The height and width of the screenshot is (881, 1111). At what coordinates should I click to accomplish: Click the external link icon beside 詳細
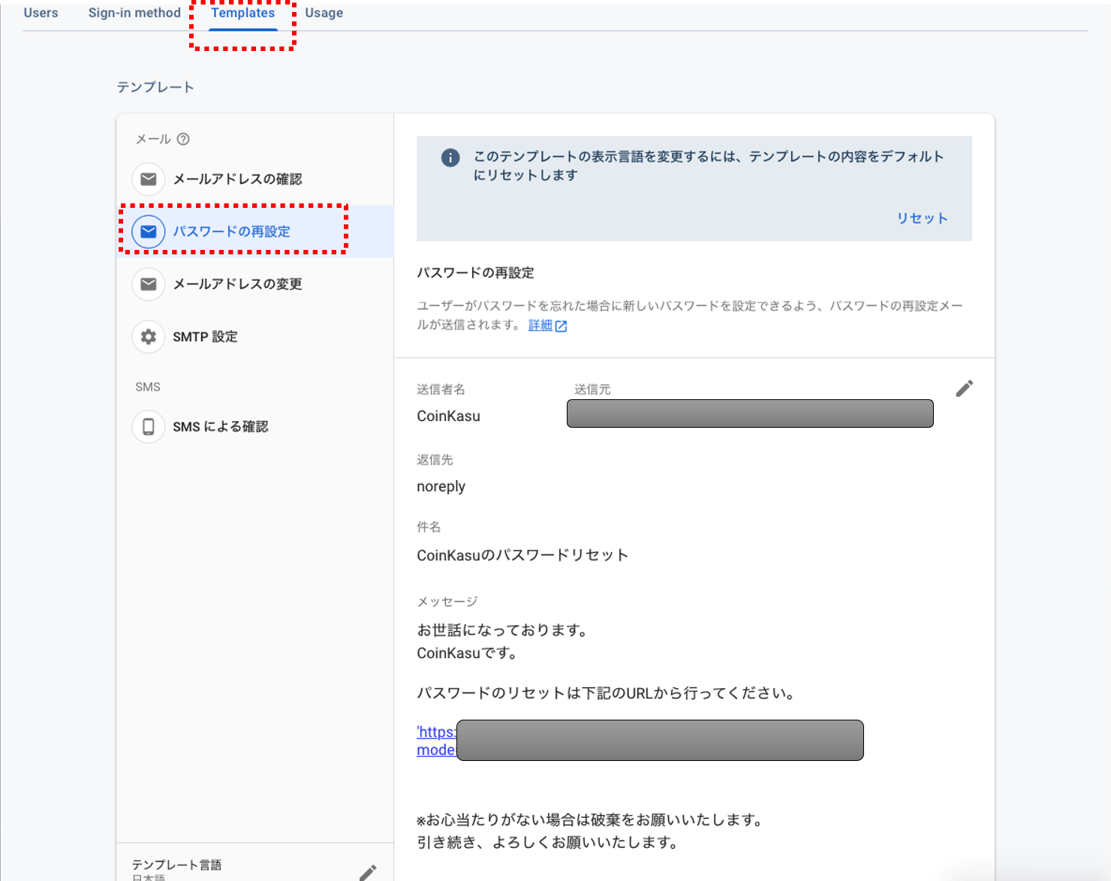point(561,326)
